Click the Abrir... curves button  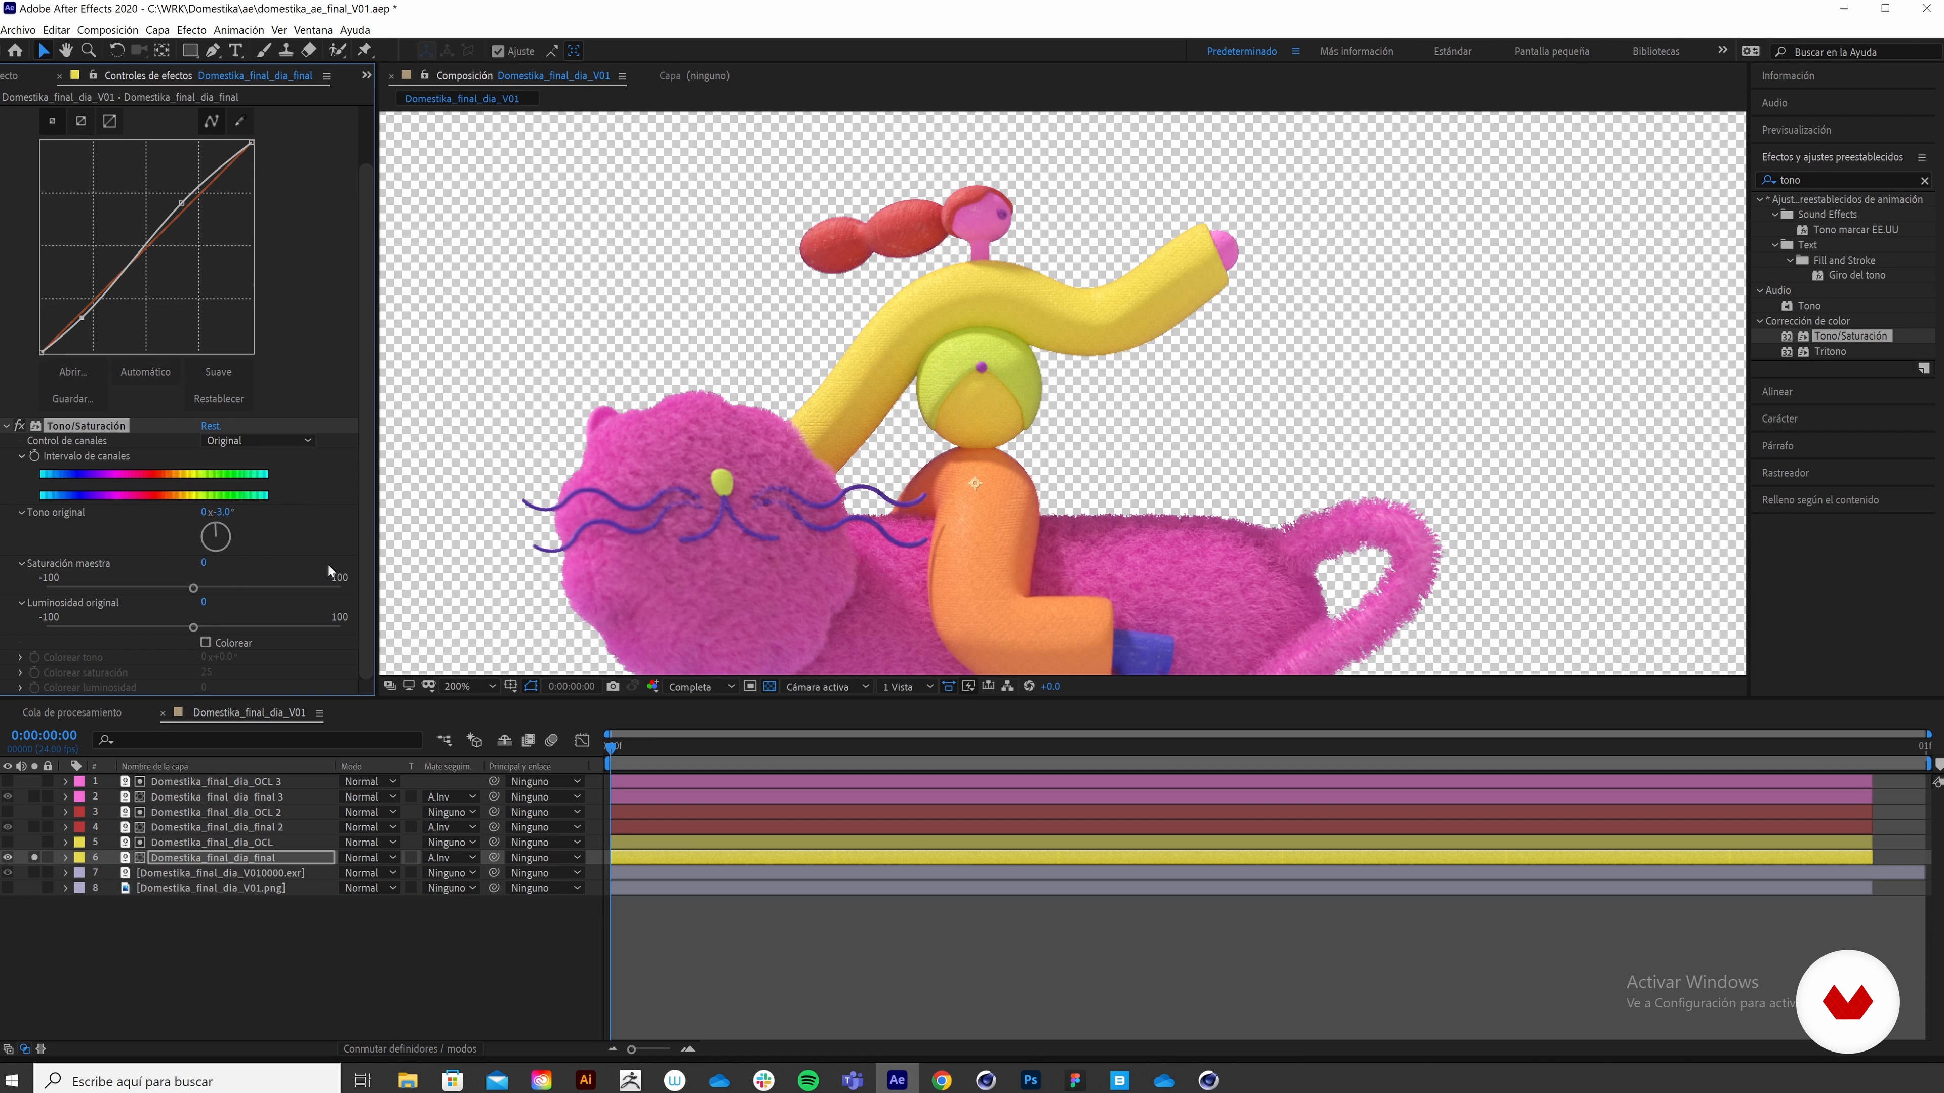click(x=72, y=372)
